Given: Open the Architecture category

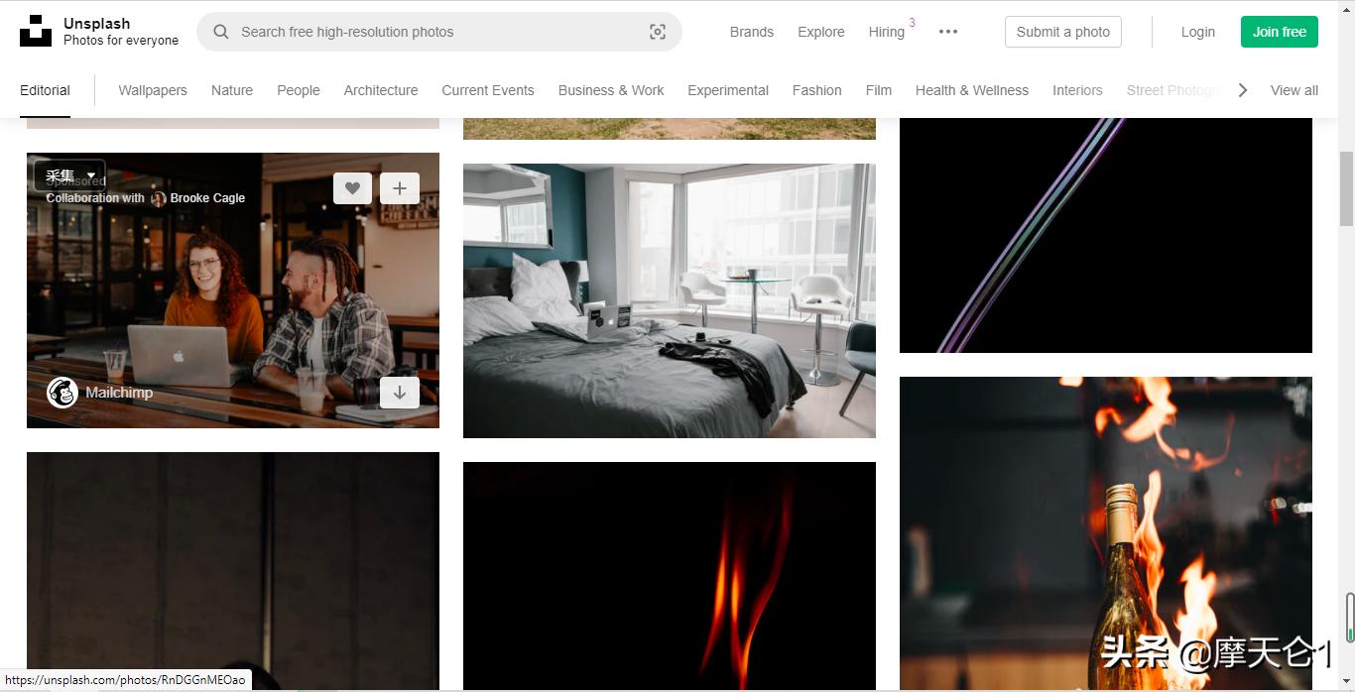Looking at the screenshot, I should point(381,90).
